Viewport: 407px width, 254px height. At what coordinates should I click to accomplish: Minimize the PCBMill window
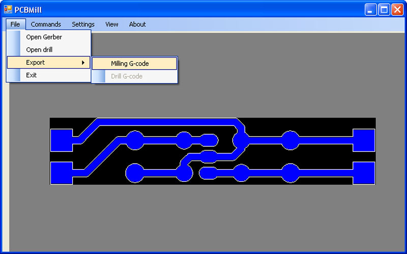(x=370, y=10)
